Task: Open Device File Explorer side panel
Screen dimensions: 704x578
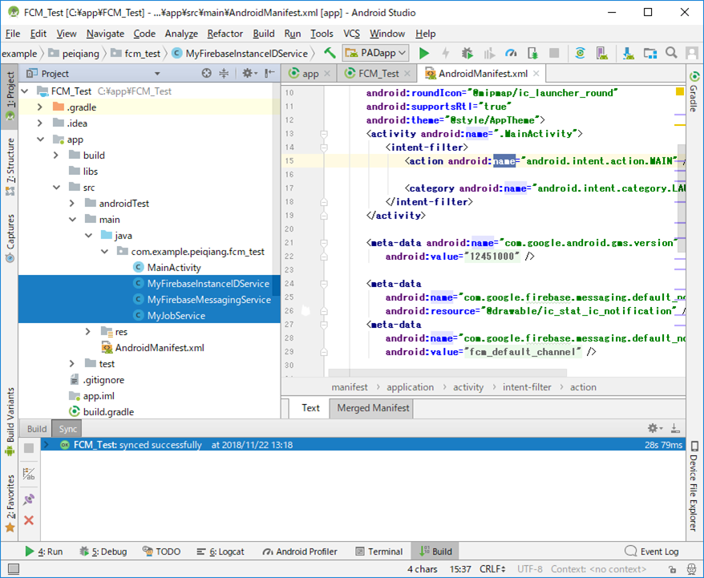Action: coord(694,486)
